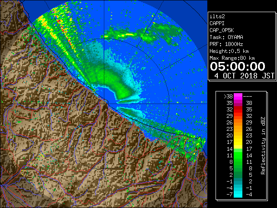Select the 'Task: OYAMA' line

tap(226, 37)
